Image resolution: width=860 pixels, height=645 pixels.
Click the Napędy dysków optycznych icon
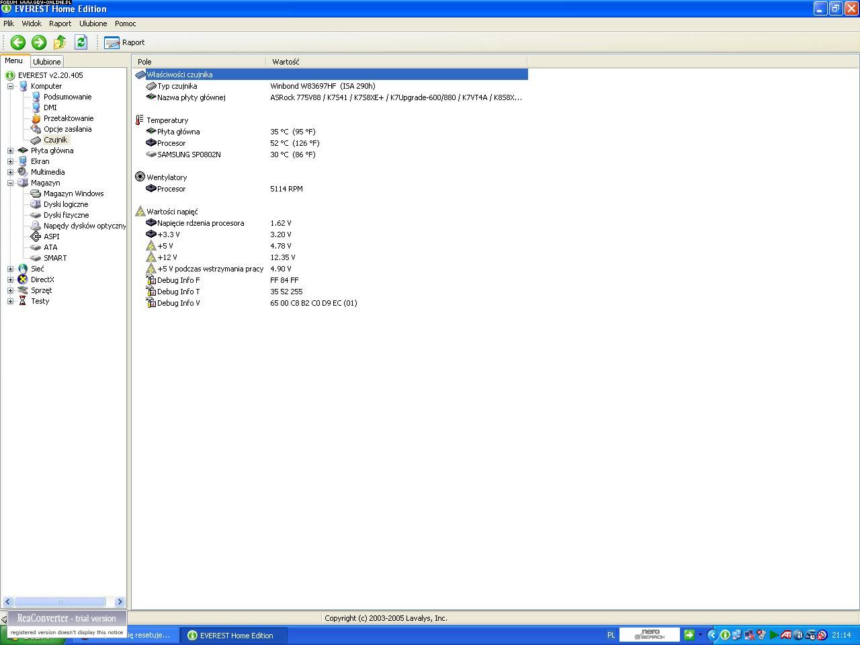36,226
